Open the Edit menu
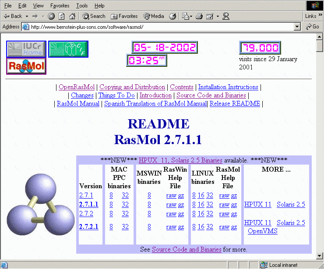 (22, 6)
